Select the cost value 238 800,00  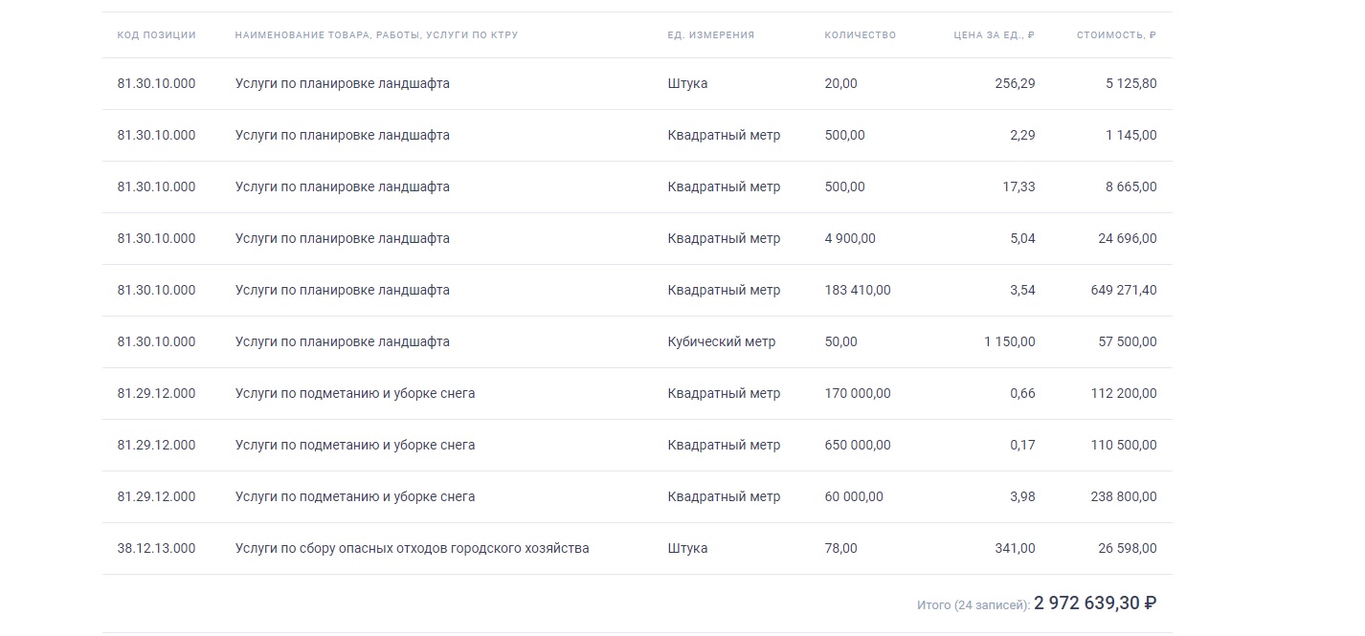(1123, 497)
